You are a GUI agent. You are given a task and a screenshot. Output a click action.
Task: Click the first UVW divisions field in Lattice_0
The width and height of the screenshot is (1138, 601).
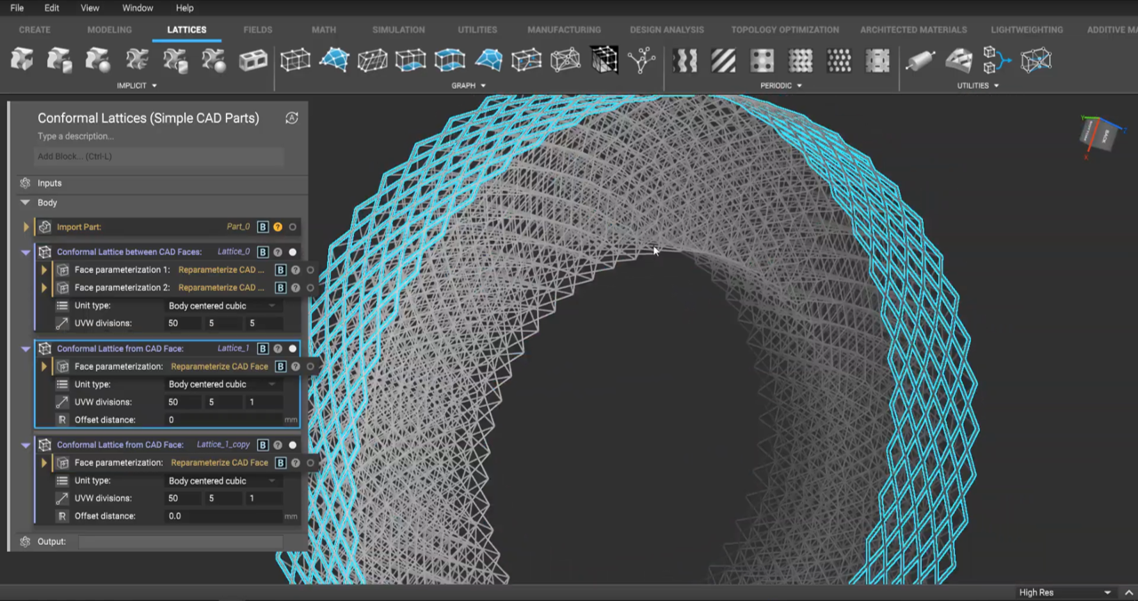(x=184, y=324)
